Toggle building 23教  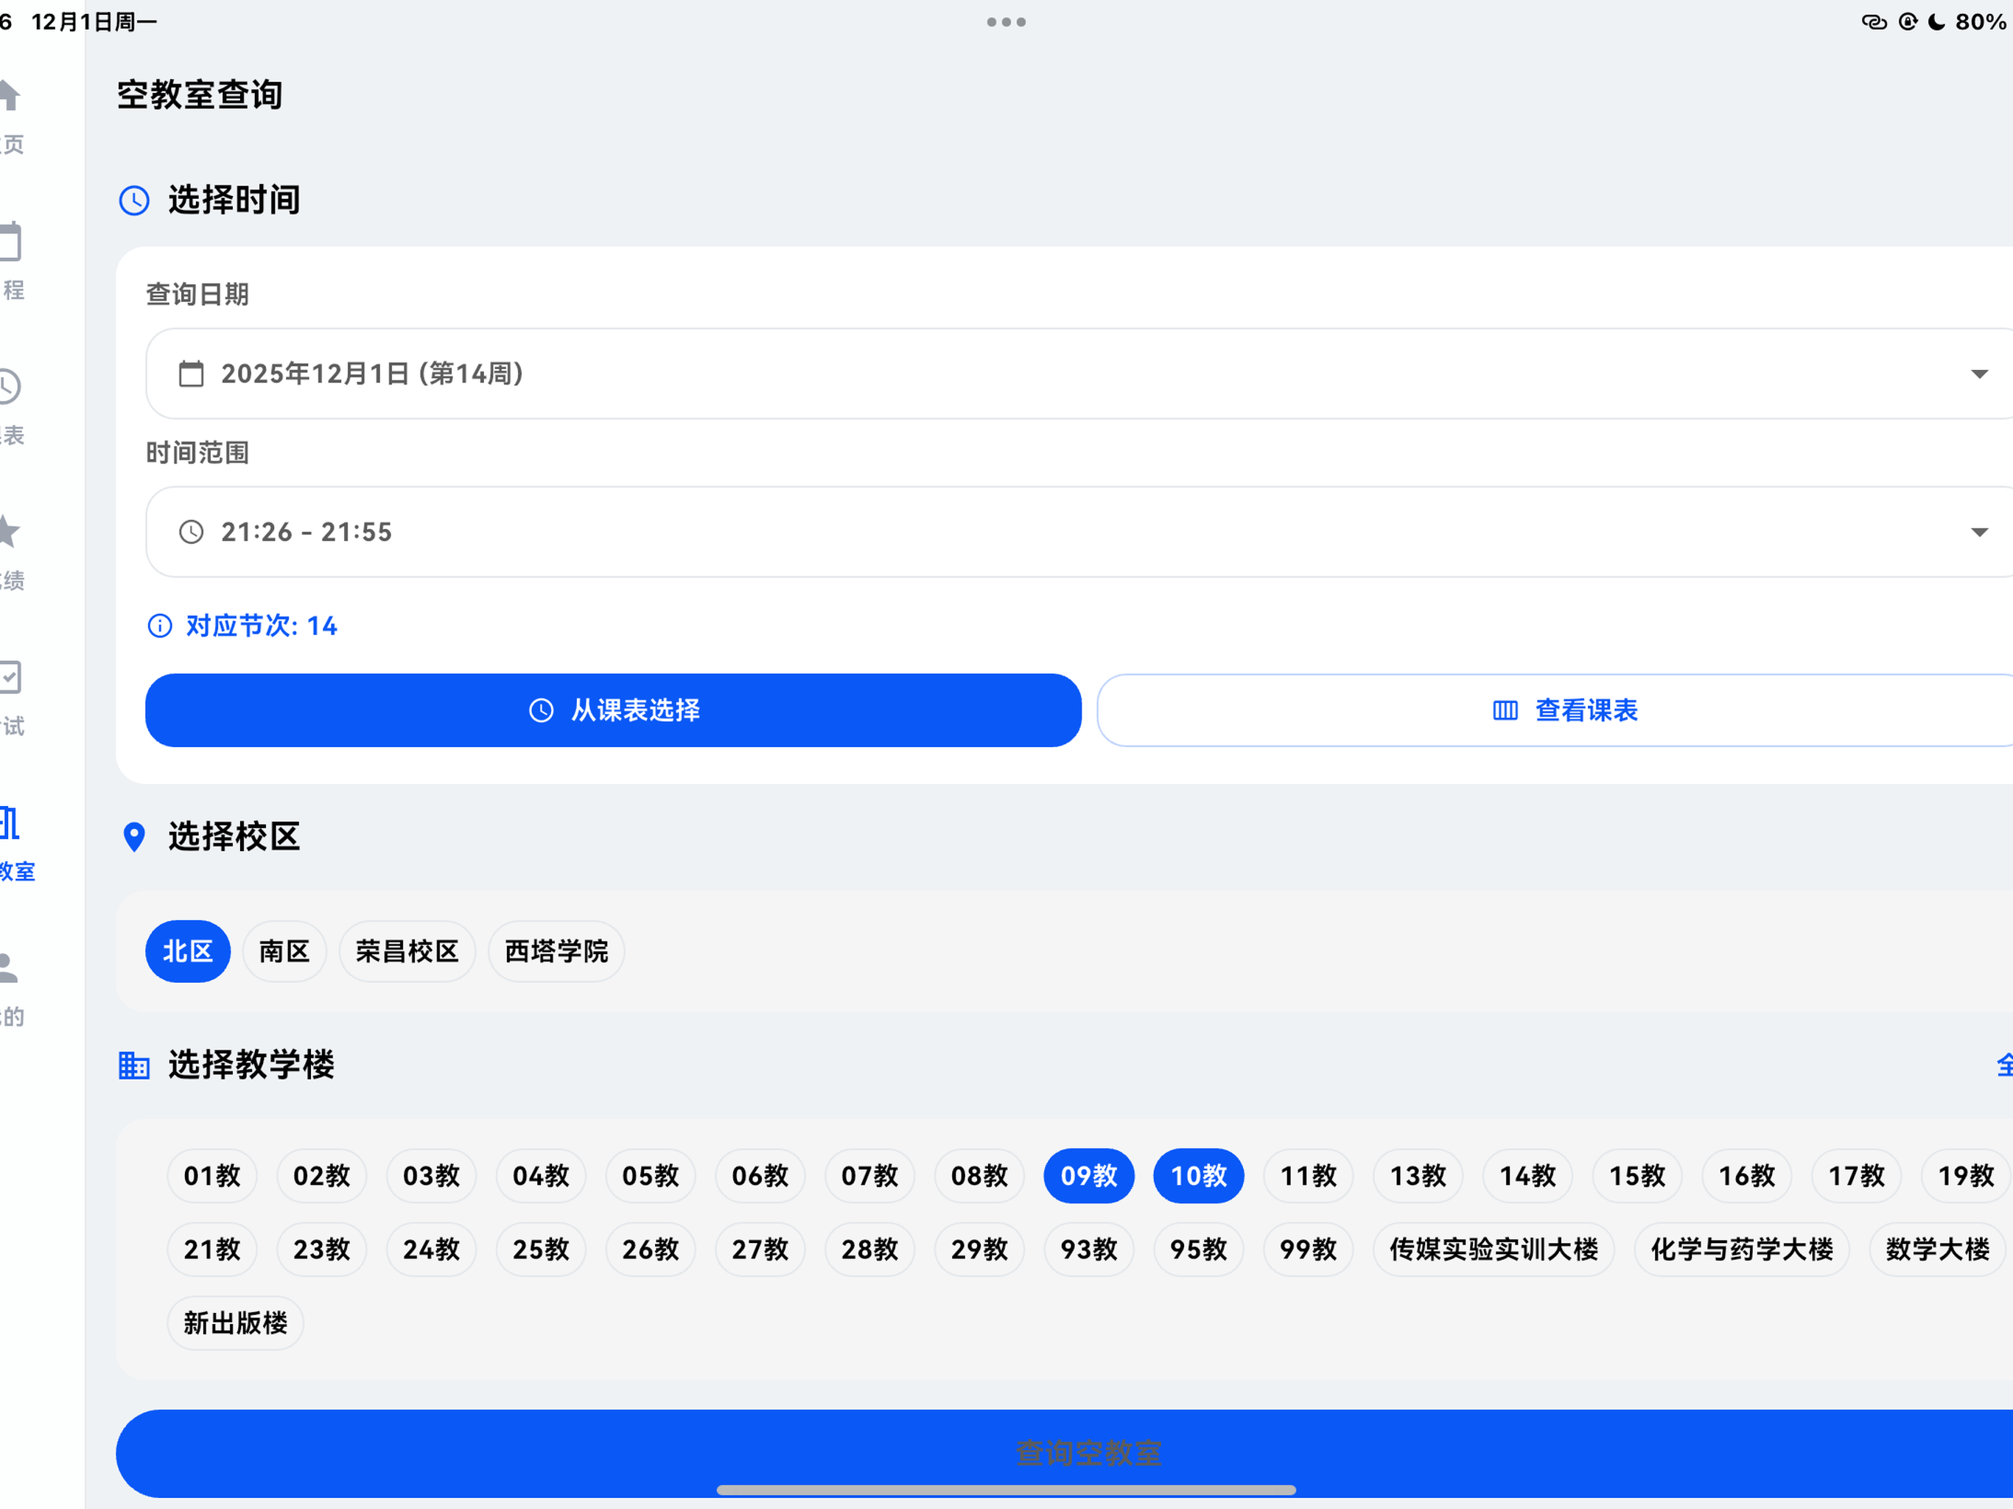click(x=322, y=1250)
